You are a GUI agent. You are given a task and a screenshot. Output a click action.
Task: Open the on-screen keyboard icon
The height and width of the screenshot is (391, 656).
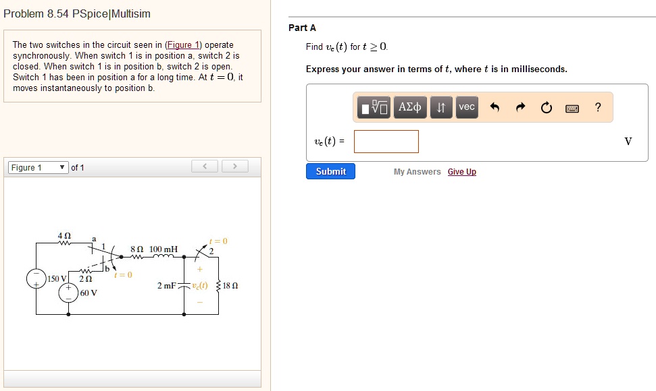(572, 107)
